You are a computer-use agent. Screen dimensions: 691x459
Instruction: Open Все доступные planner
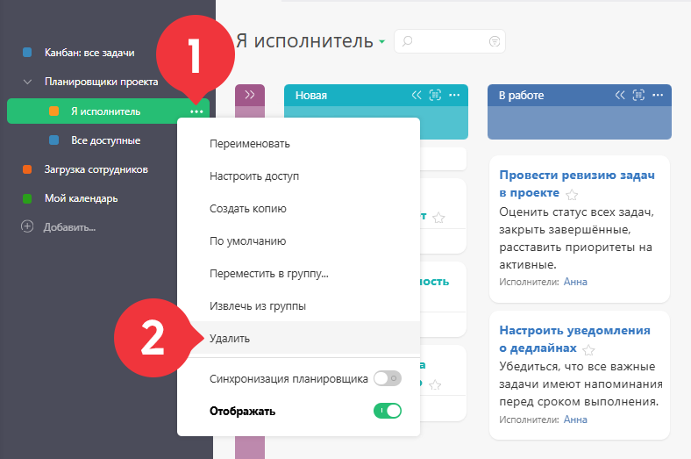(x=106, y=140)
